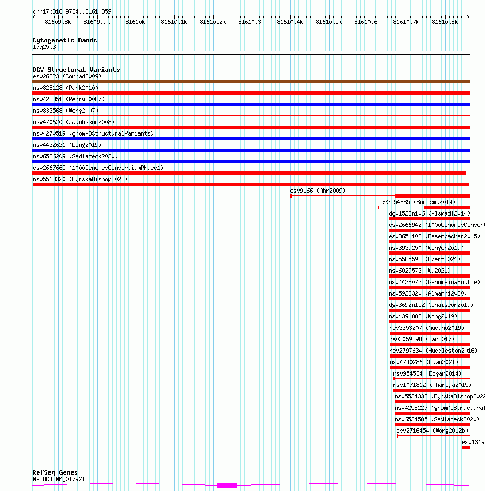Select the 17q25.3 band label
485x491 pixels.
(44, 47)
